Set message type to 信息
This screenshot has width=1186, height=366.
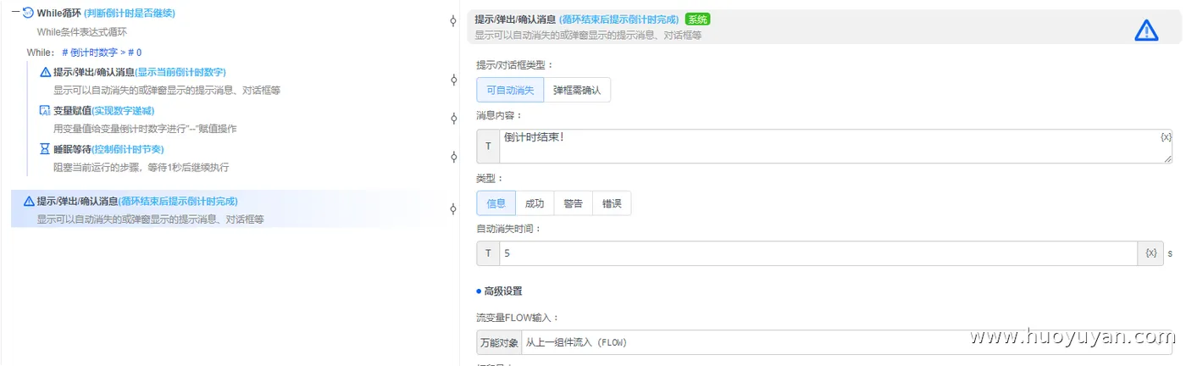click(x=496, y=203)
